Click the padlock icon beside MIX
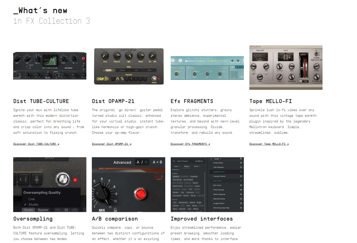 pos(115,210)
